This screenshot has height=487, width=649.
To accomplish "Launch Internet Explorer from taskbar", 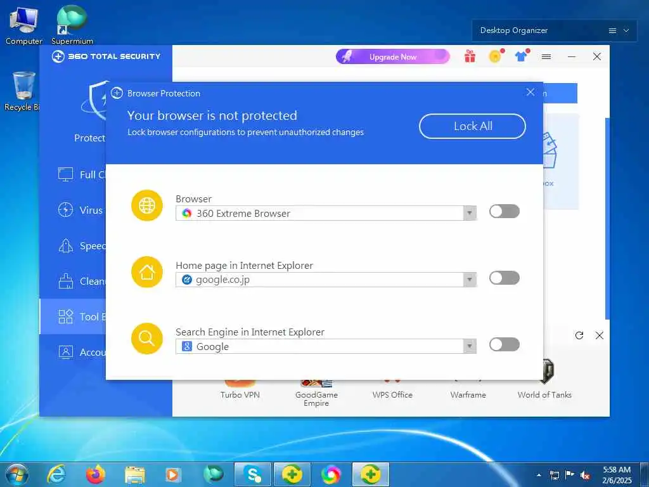I will 56,474.
